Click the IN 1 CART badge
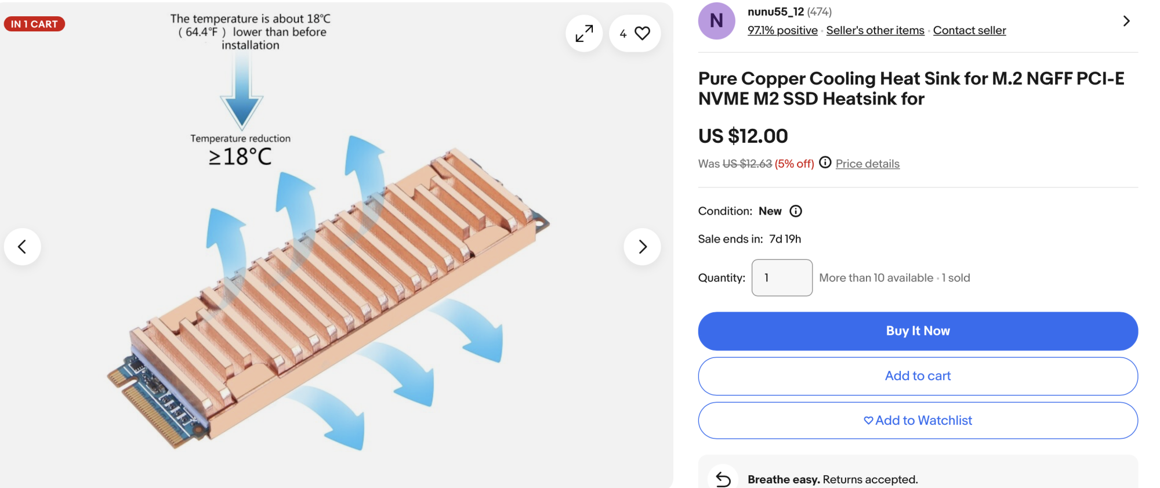 click(x=34, y=24)
